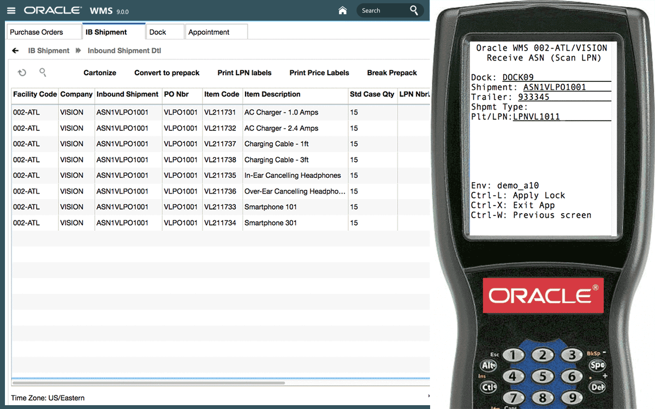The image size is (655, 409).
Task: Select the Appointment tab
Action: 209,32
